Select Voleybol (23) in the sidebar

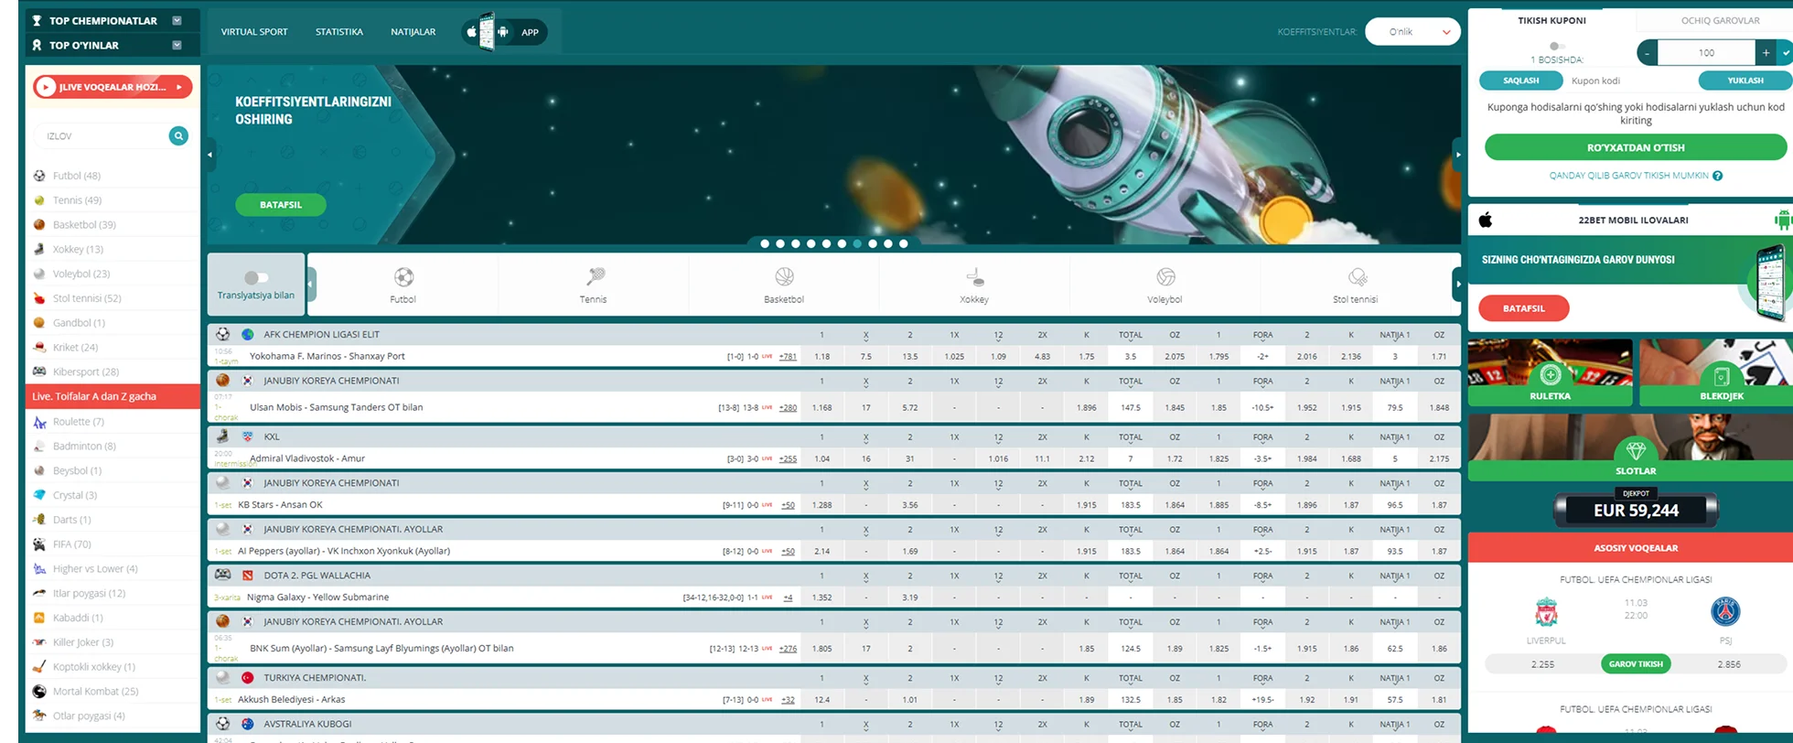click(x=81, y=274)
